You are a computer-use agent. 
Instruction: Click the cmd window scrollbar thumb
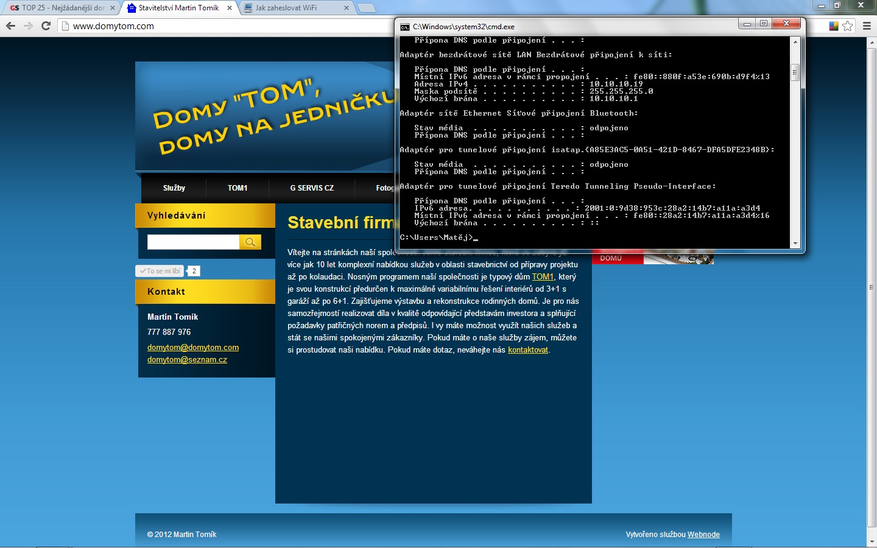point(795,72)
